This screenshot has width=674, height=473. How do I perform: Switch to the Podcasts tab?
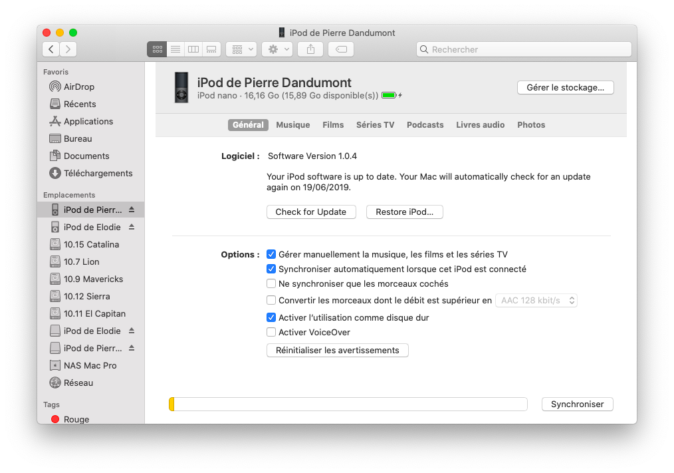pyautogui.click(x=425, y=125)
